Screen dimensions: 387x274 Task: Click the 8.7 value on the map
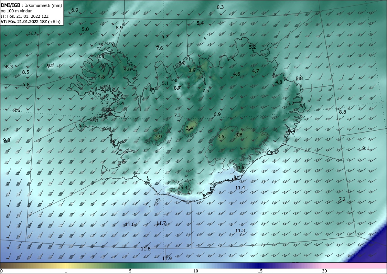177,88
